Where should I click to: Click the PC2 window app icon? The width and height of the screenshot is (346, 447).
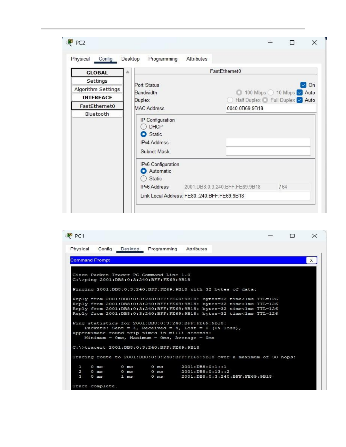point(69,43)
